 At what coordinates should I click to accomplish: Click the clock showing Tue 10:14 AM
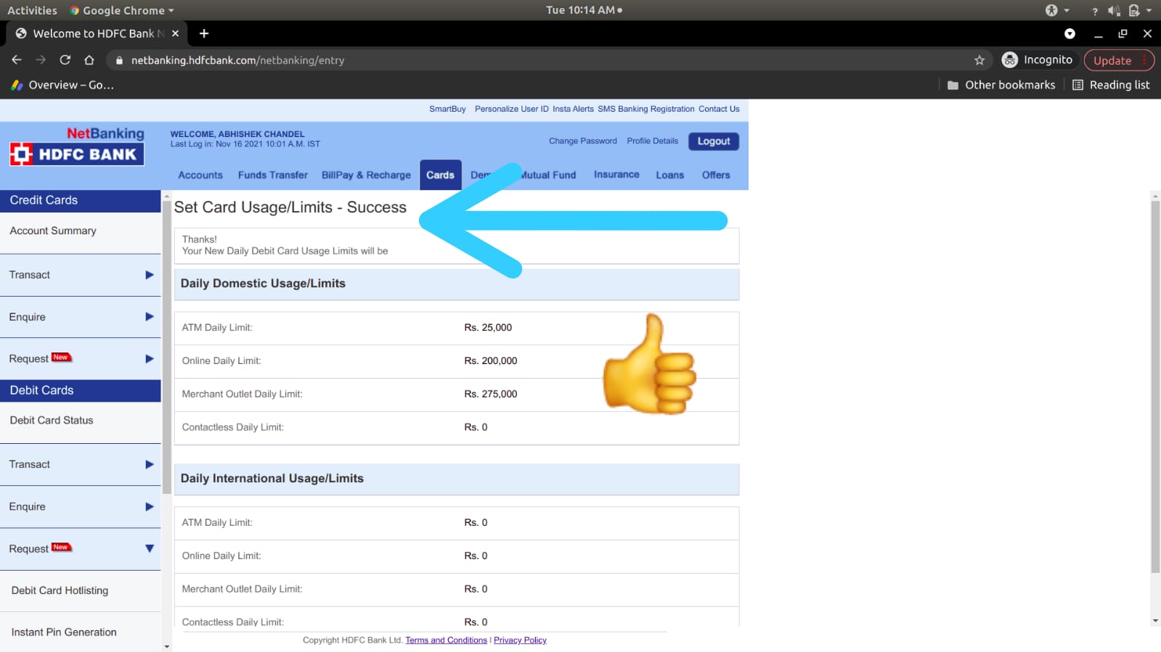[584, 10]
